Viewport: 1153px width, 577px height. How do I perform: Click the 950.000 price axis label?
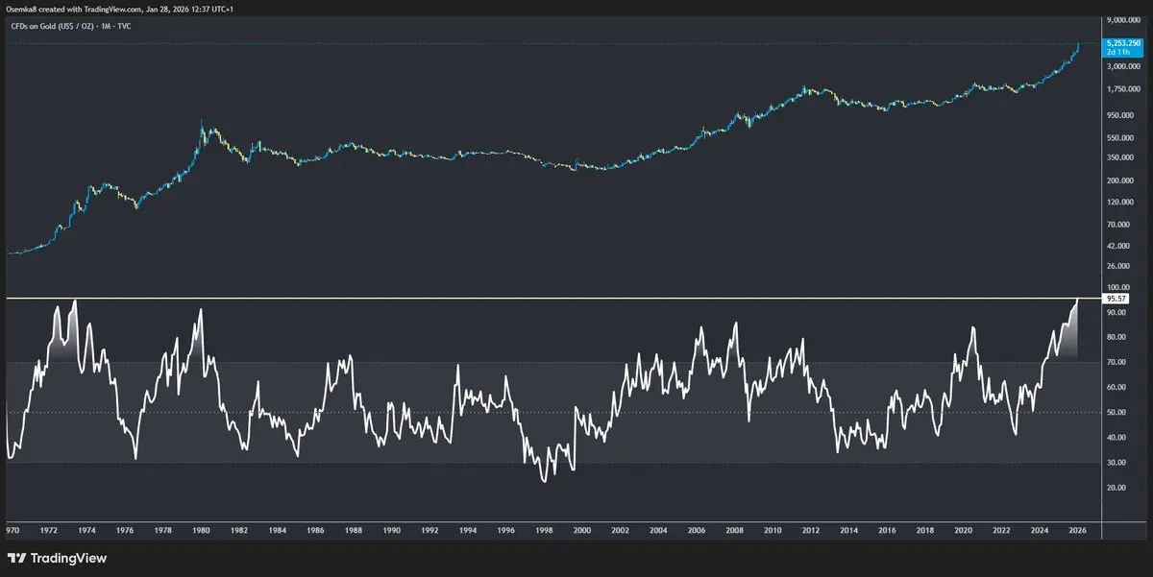(1120, 114)
